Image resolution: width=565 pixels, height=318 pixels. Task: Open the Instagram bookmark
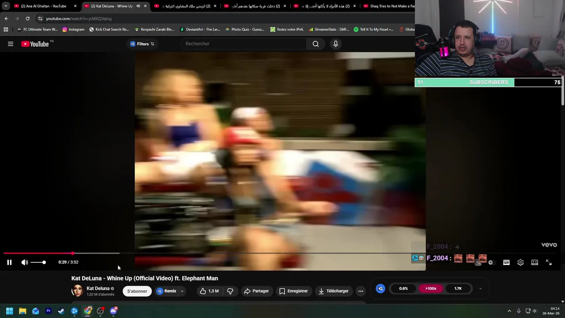point(73,29)
